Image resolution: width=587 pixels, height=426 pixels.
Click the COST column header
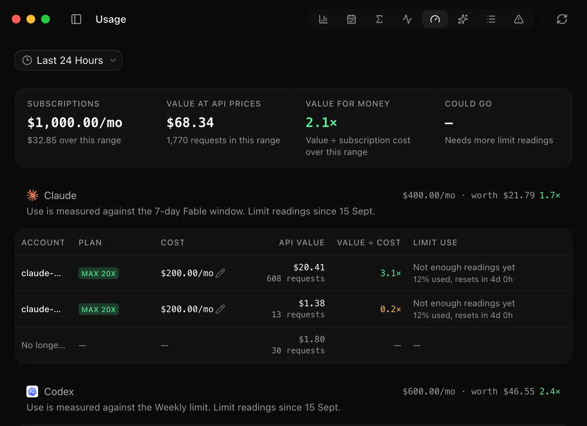[x=173, y=242]
